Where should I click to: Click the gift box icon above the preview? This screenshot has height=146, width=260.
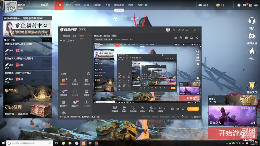(175, 38)
